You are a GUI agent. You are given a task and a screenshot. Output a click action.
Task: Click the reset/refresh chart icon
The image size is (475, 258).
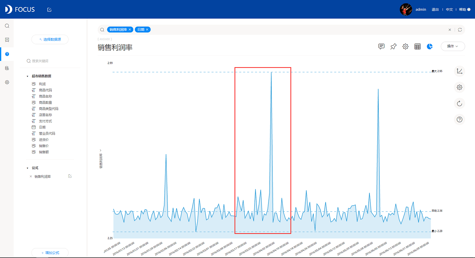click(x=460, y=103)
